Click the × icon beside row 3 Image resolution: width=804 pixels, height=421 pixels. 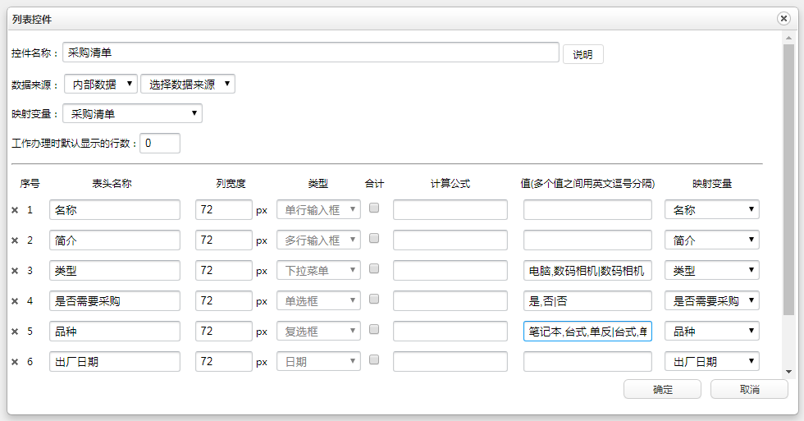[15, 271]
